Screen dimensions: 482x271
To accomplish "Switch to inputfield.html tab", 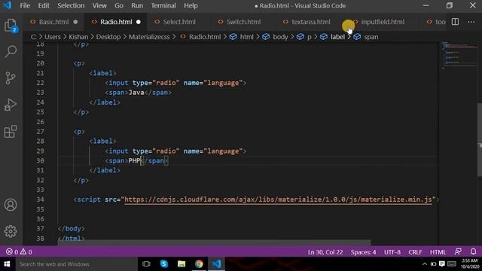I will pyautogui.click(x=383, y=22).
